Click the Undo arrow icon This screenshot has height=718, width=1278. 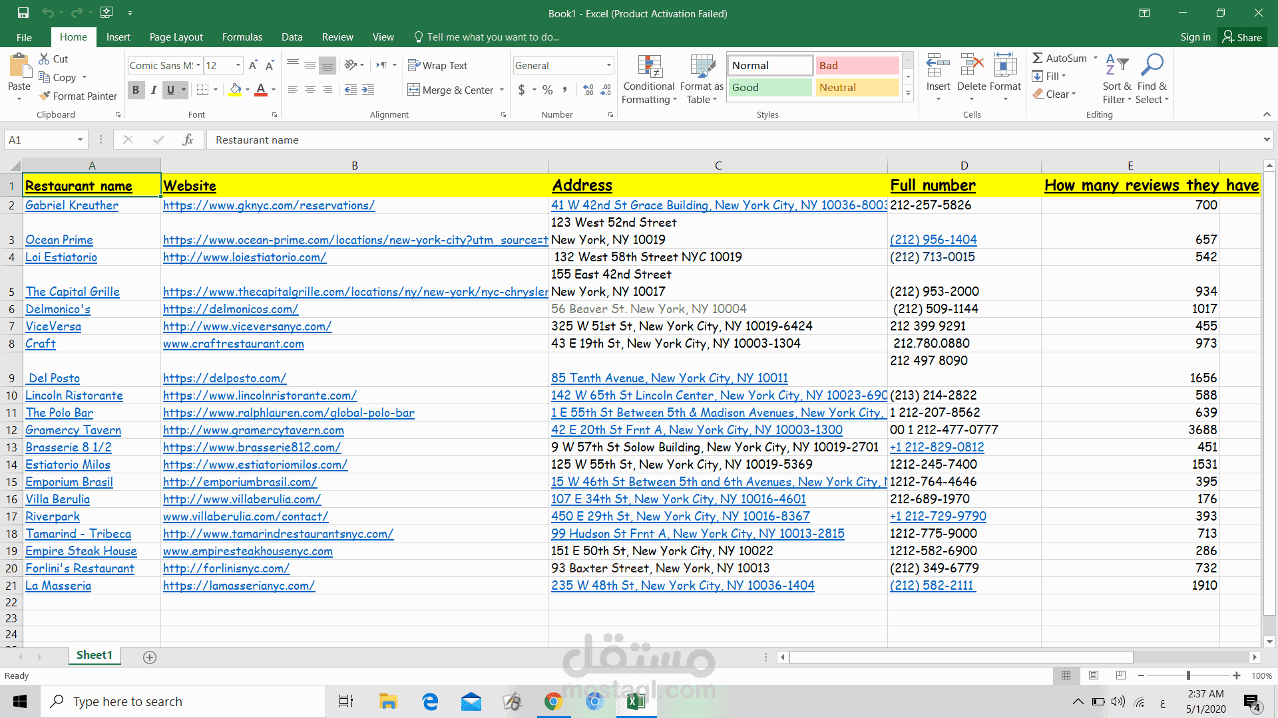[x=47, y=13]
